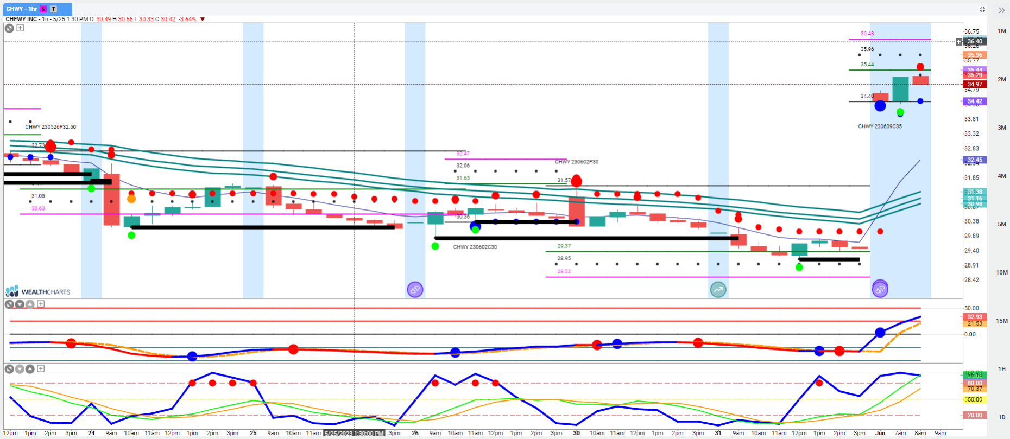This screenshot has height=439, width=1010.
Task: Hide indicators in the middle oscillator pane
Action: coord(9,304)
